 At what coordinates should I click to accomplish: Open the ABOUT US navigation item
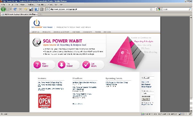pyautogui.click(x=36, y=32)
